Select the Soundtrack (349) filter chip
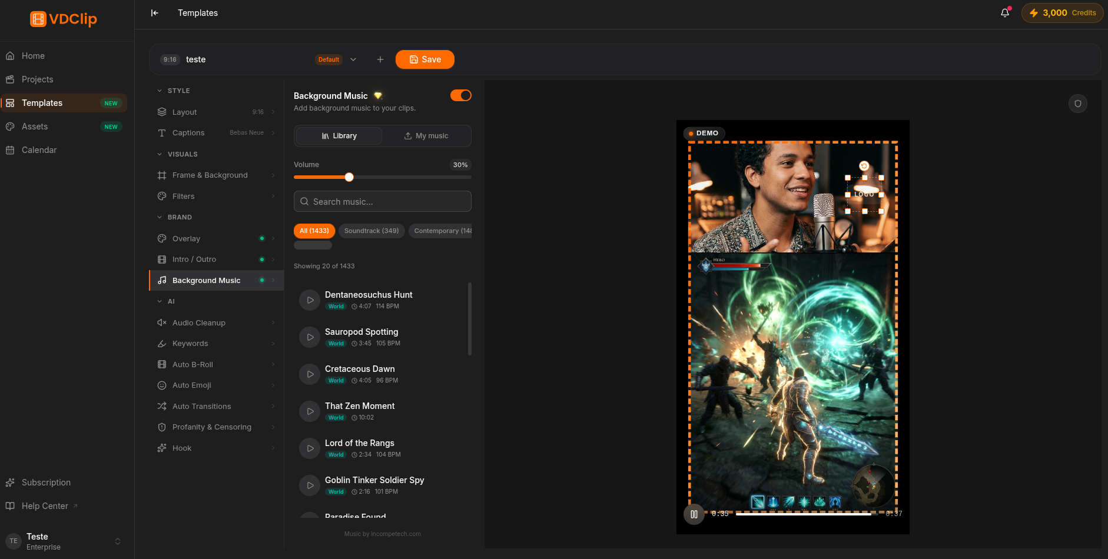 371,231
